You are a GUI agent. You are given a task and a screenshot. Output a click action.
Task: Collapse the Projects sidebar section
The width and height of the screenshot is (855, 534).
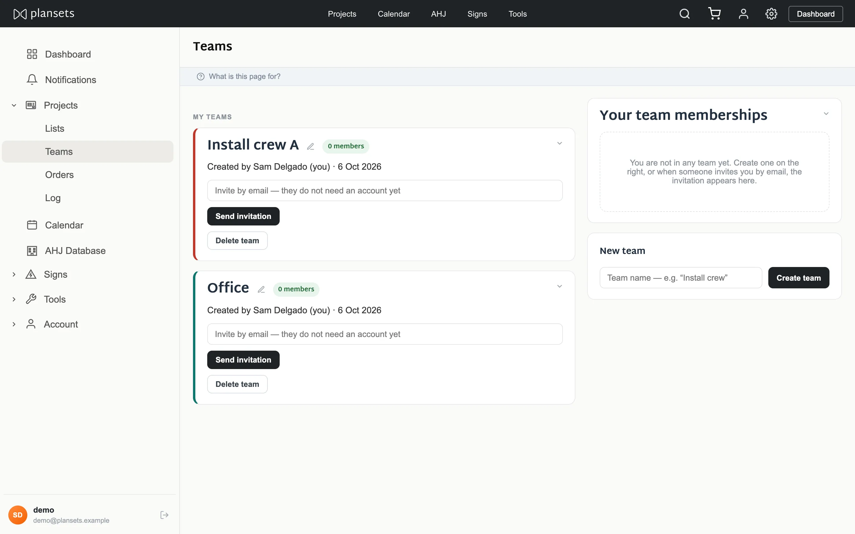coord(14,105)
